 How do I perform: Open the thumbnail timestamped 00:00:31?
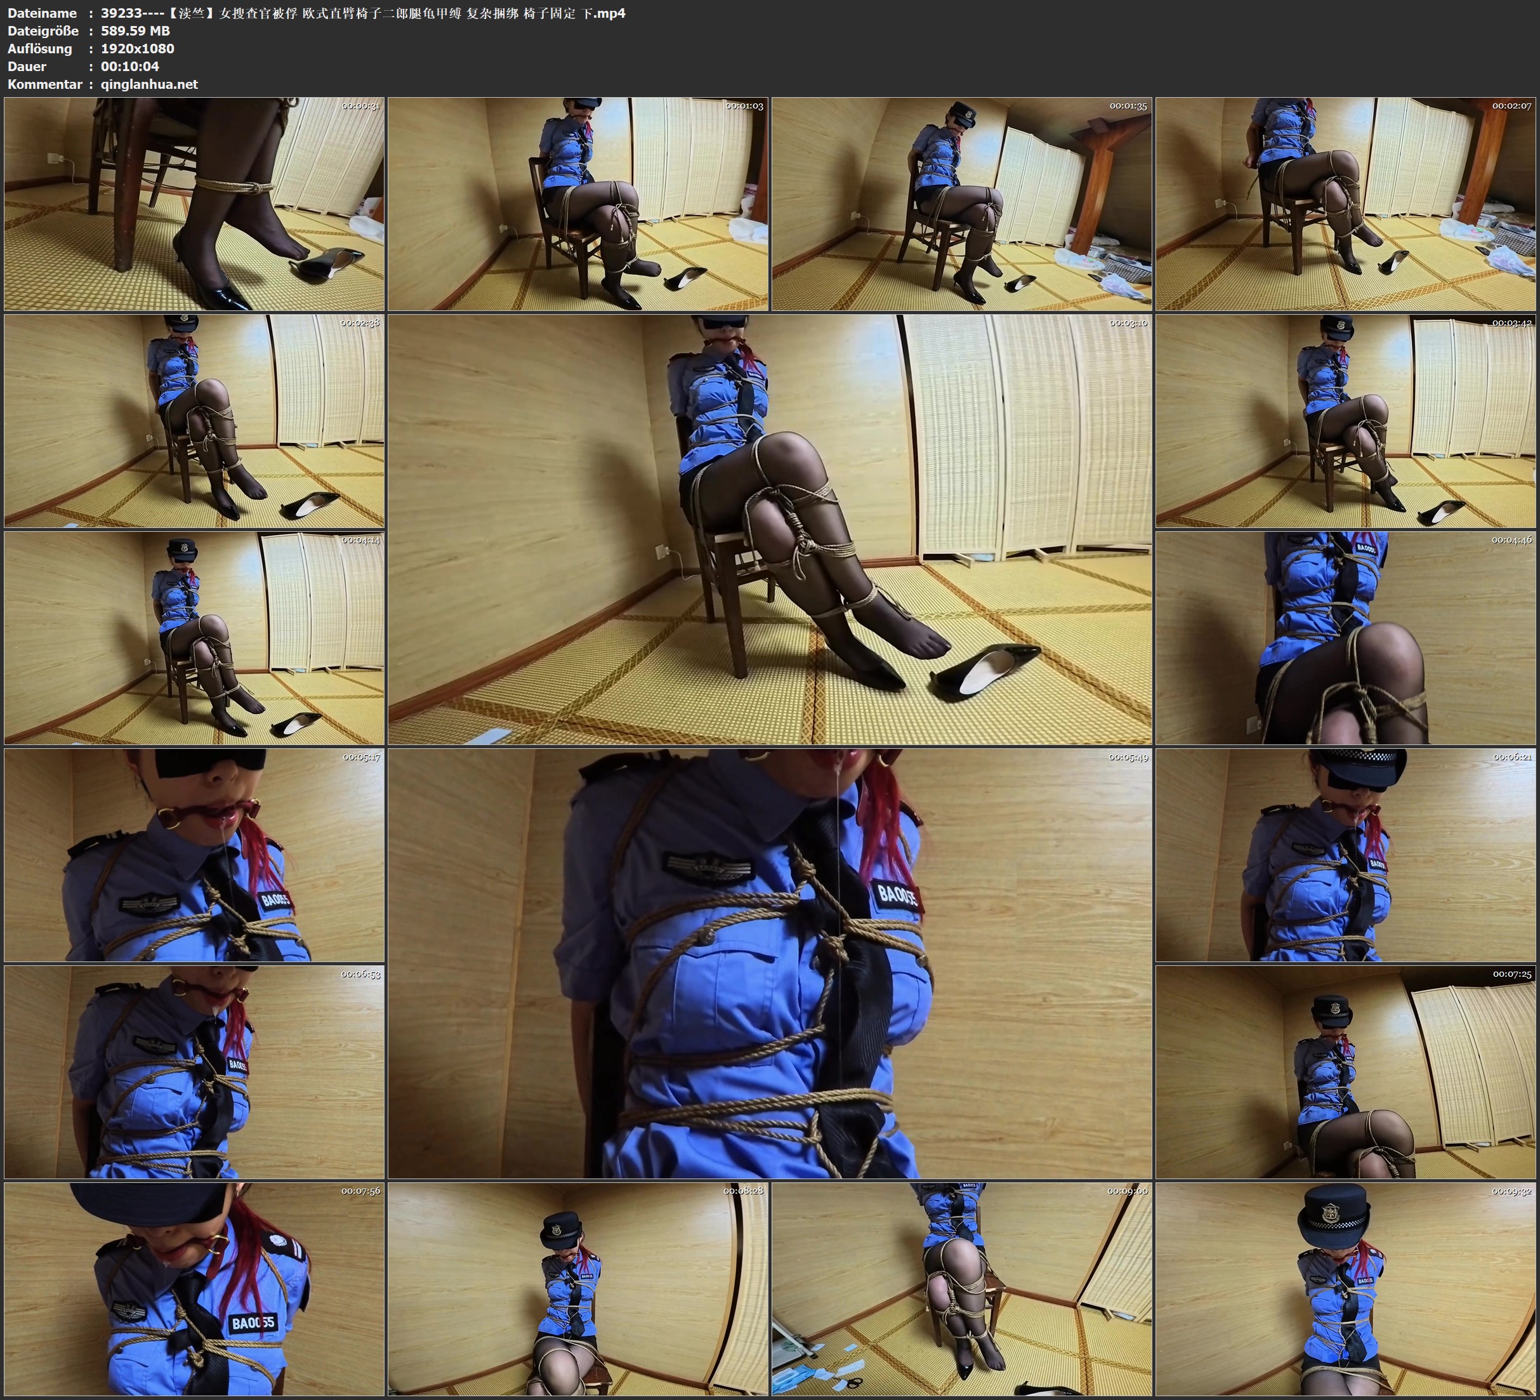coord(194,203)
